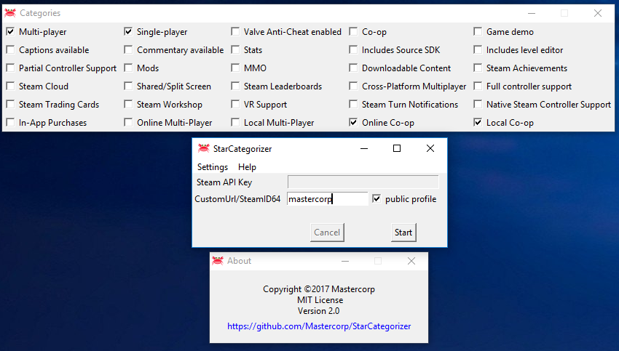Check the Steam Workshop category
This screenshot has width=619, height=351.
tap(128, 104)
